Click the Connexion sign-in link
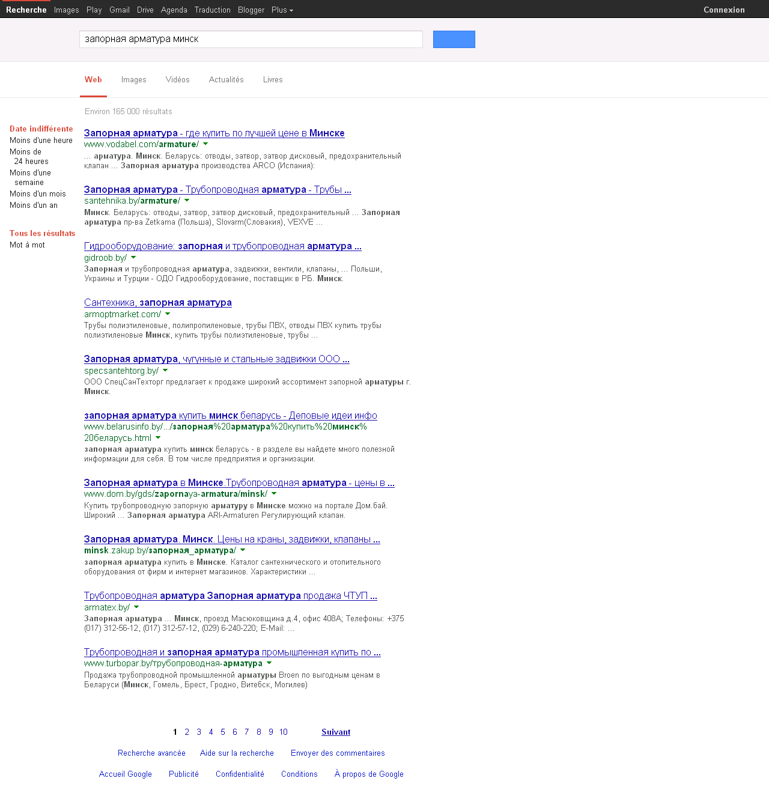This screenshot has width=769, height=790. (x=725, y=10)
